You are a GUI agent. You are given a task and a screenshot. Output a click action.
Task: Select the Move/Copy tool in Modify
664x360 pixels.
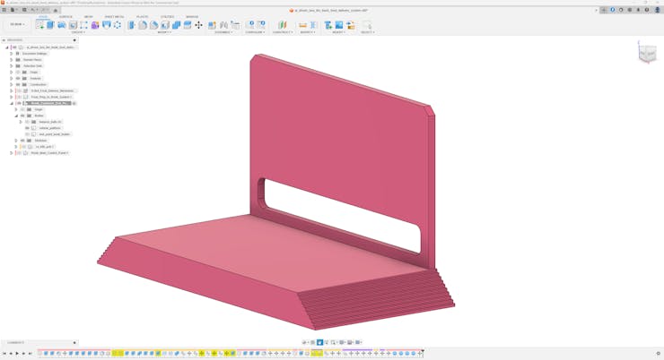pyautogui.click(x=198, y=25)
